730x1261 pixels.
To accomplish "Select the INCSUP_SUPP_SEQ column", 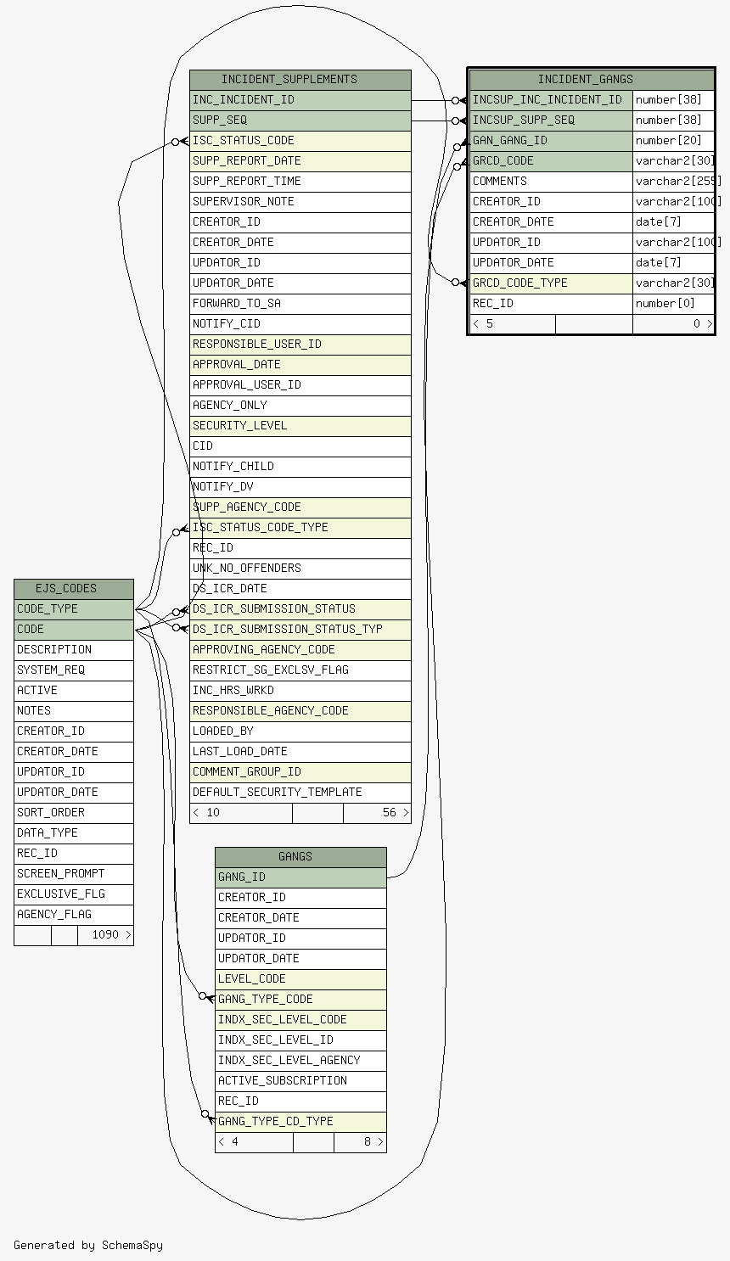I will click(551, 120).
